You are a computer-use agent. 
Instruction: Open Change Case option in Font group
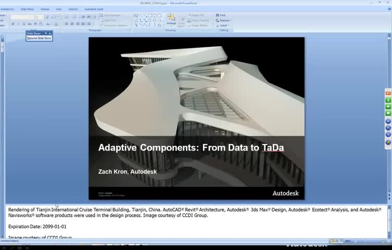(x=48, y=24)
